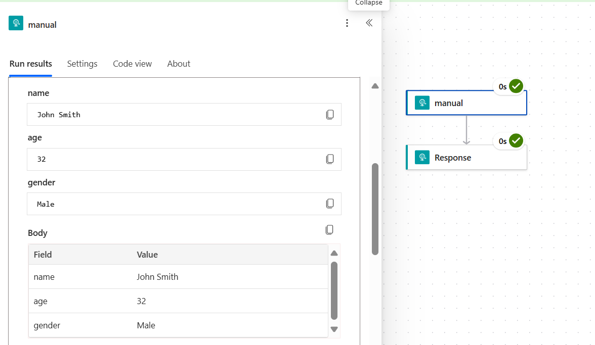Select the Response action node on canvas
This screenshot has width=595, height=345.
click(466, 157)
